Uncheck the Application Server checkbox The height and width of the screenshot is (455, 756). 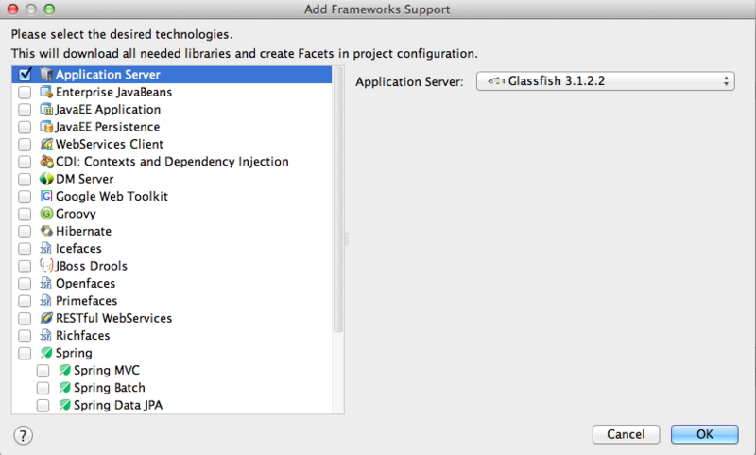[26, 75]
